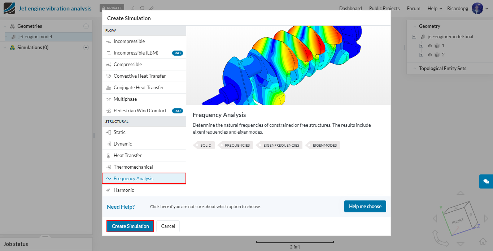Add a new geometry with plus icon
Viewport: 493px width, 251px height.
(86, 26)
